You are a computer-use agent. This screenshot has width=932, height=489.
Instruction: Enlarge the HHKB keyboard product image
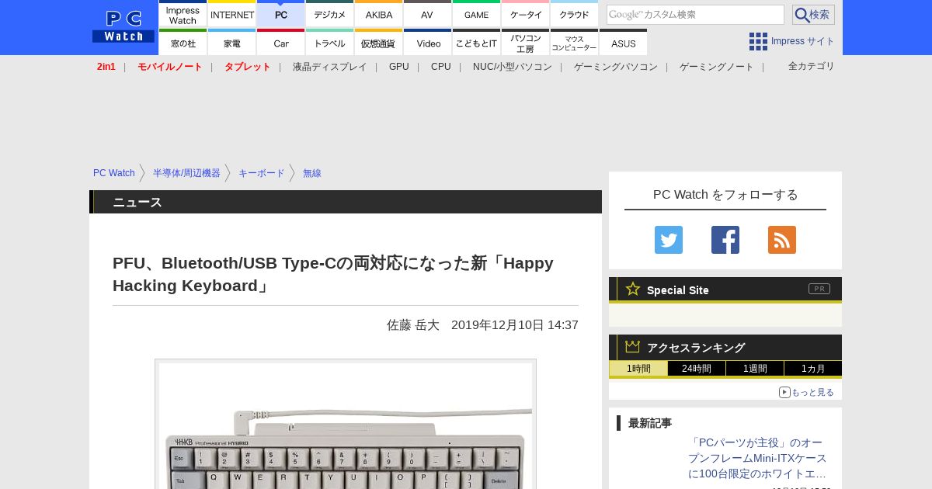coord(346,425)
